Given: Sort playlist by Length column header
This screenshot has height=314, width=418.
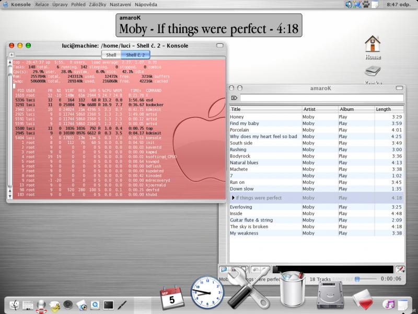Looking at the screenshot, I should [389, 109].
